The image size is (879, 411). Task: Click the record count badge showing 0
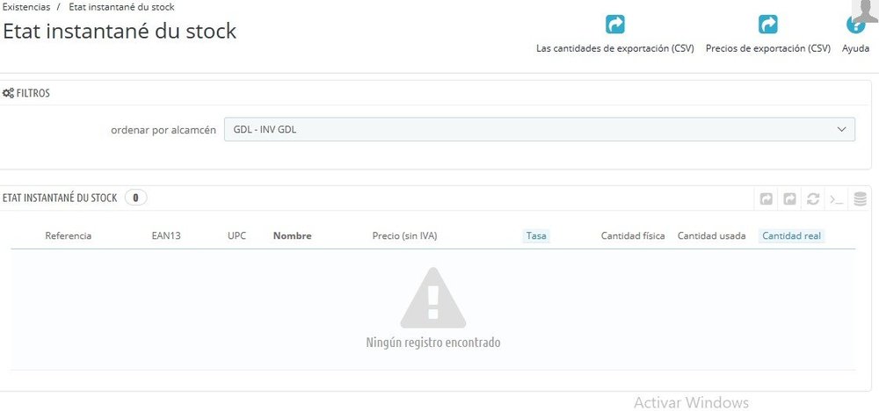[135, 198]
